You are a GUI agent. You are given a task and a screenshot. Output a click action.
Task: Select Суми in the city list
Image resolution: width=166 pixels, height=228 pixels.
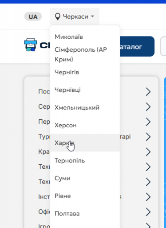point(85,178)
